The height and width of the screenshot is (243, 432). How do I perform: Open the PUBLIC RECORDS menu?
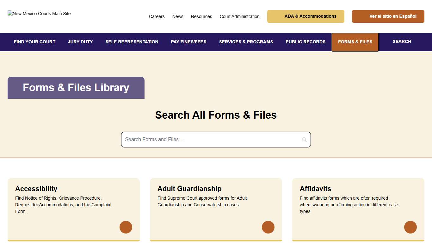[x=305, y=42]
